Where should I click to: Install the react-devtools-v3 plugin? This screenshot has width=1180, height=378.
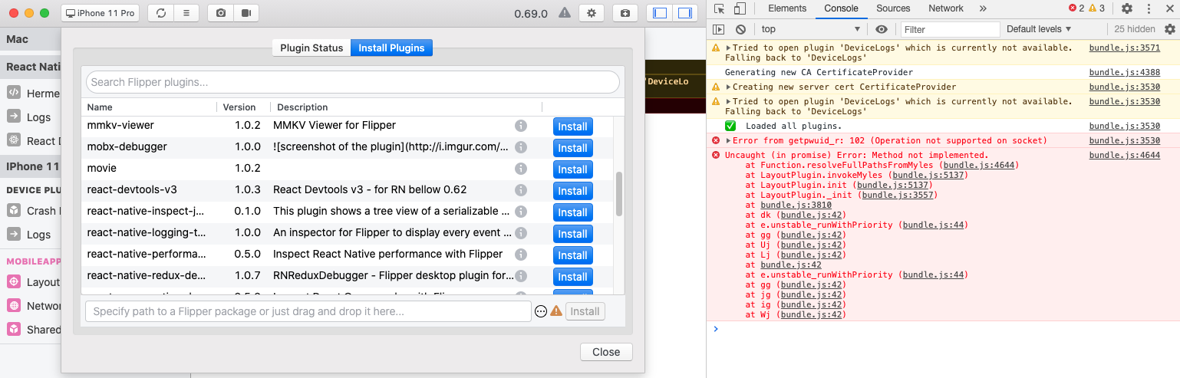pos(572,191)
